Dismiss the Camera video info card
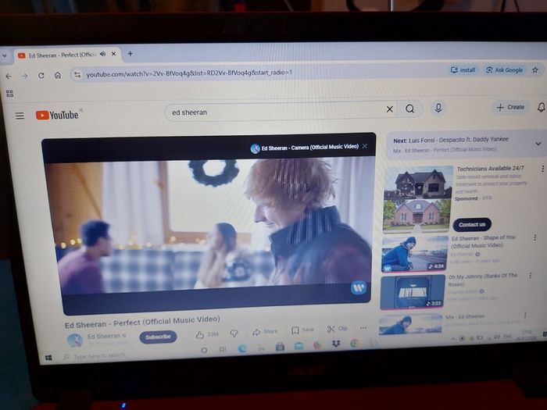547x410 pixels. [365, 146]
